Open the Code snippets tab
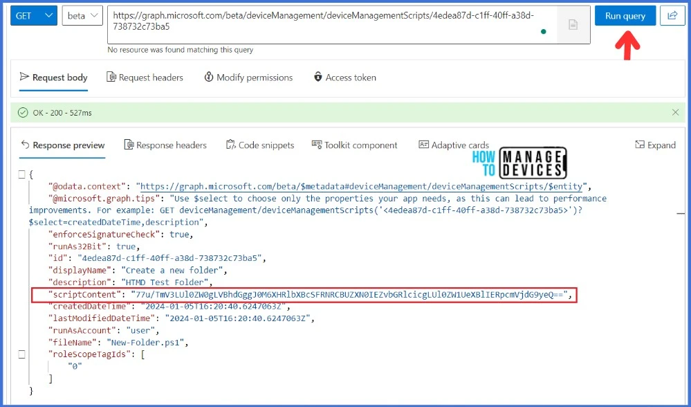 [x=260, y=145]
